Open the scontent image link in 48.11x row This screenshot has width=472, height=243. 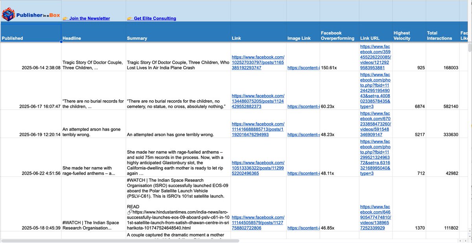click(303, 173)
